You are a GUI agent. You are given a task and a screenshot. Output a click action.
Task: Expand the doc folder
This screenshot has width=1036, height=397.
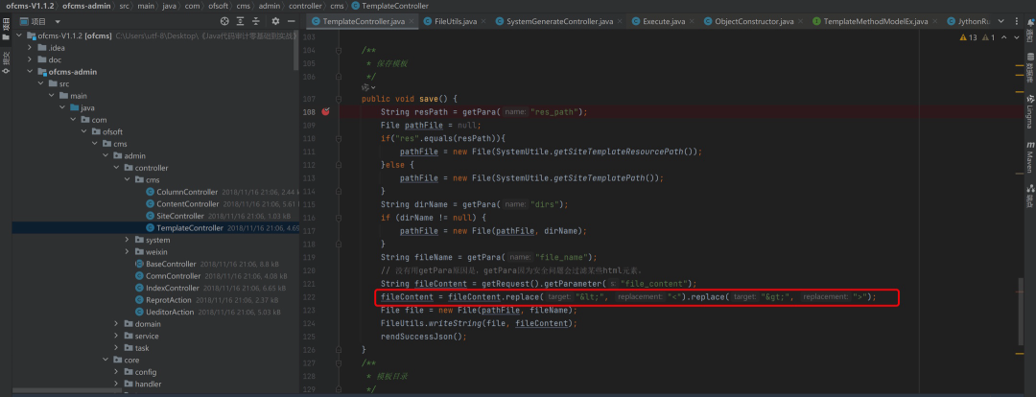(29, 59)
